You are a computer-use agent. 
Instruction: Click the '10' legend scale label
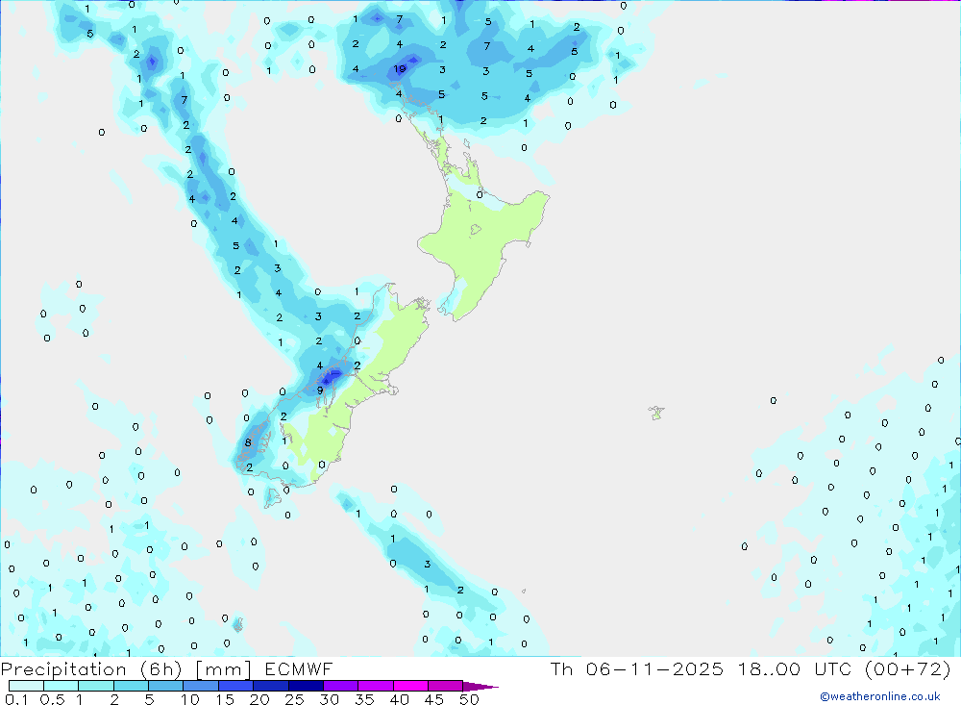190,699
